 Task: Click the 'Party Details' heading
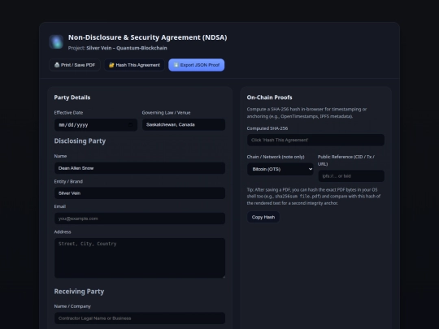coord(72,97)
